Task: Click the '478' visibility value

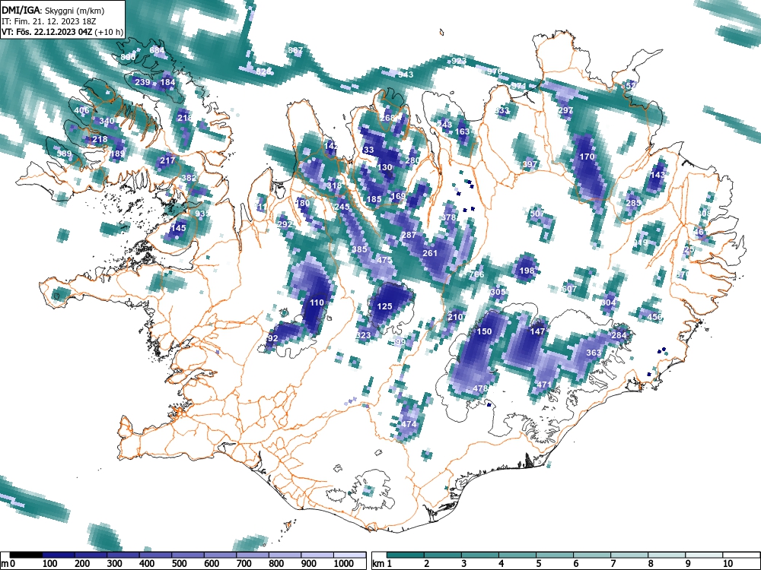Action: click(480, 388)
